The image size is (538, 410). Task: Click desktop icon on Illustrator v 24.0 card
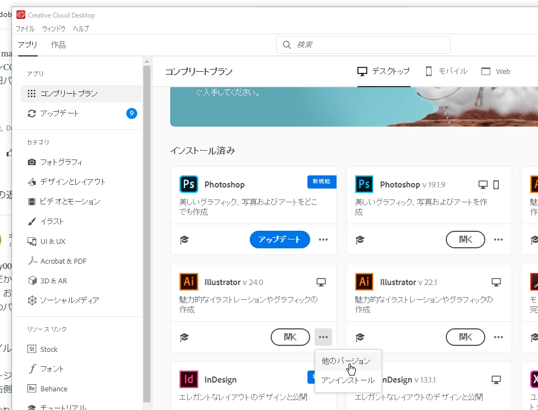(321, 282)
